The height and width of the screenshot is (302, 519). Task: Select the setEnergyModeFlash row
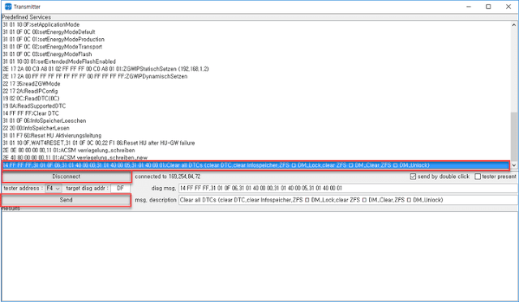[x=256, y=54]
